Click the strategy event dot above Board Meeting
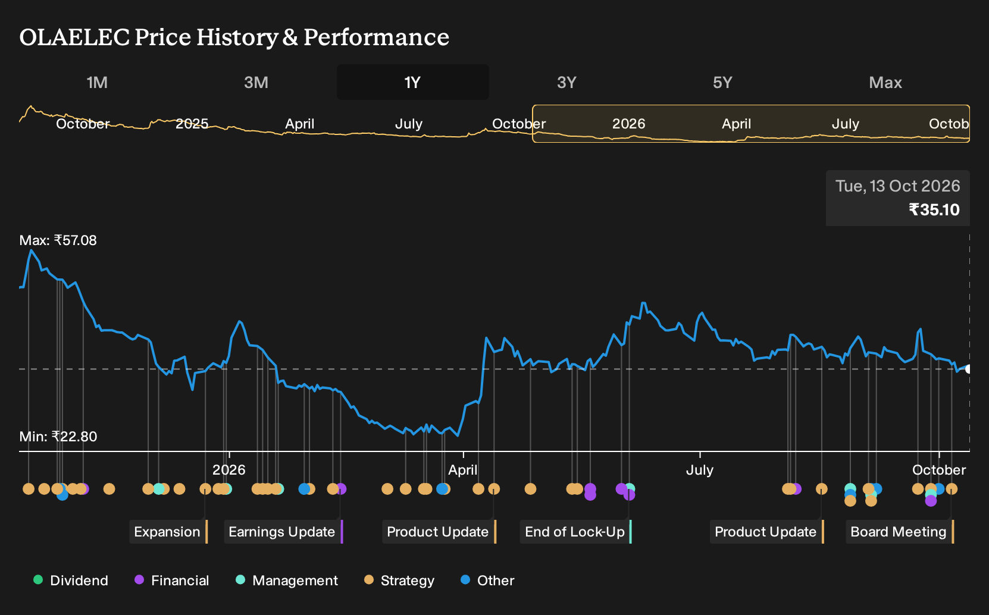989x615 pixels. (x=952, y=489)
